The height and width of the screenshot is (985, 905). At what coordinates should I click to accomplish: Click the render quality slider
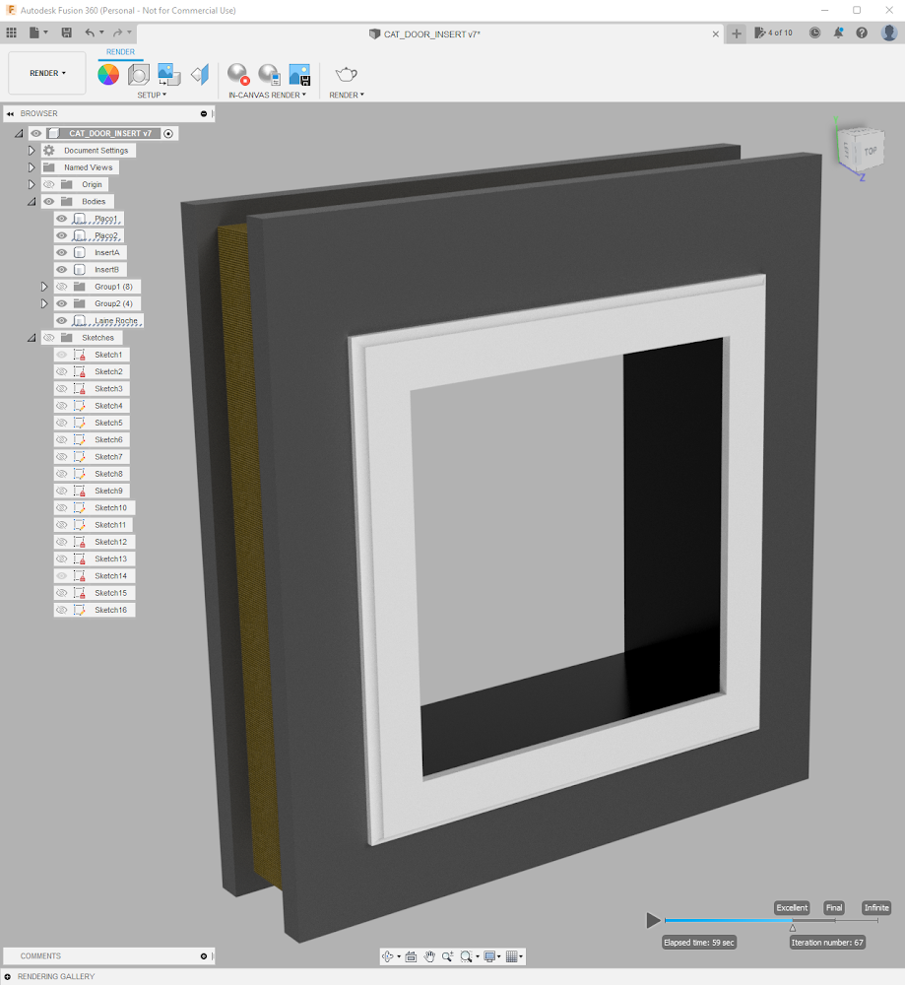pyautogui.click(x=792, y=921)
